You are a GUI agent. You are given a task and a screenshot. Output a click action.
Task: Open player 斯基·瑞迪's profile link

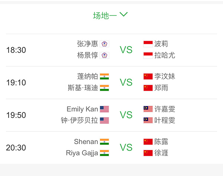coord(83,88)
